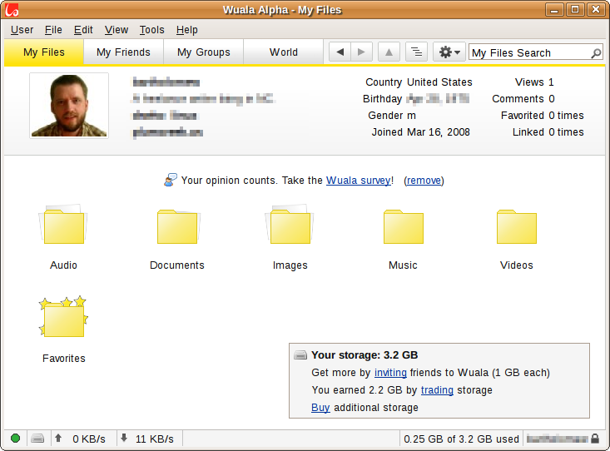Follow the inviting friends link

tap(390, 373)
